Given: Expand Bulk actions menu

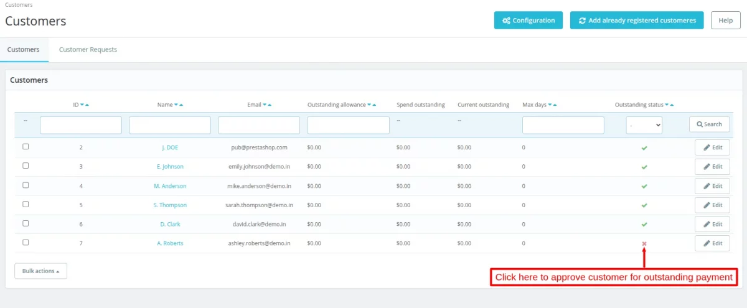Looking at the screenshot, I should (x=40, y=271).
